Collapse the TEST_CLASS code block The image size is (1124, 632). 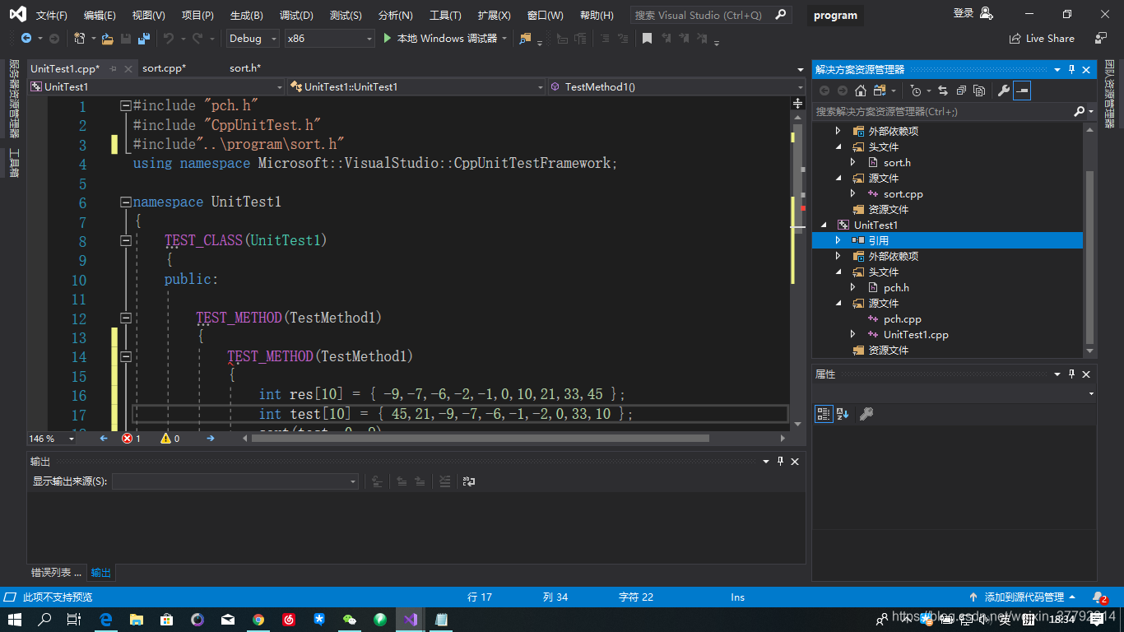point(126,240)
